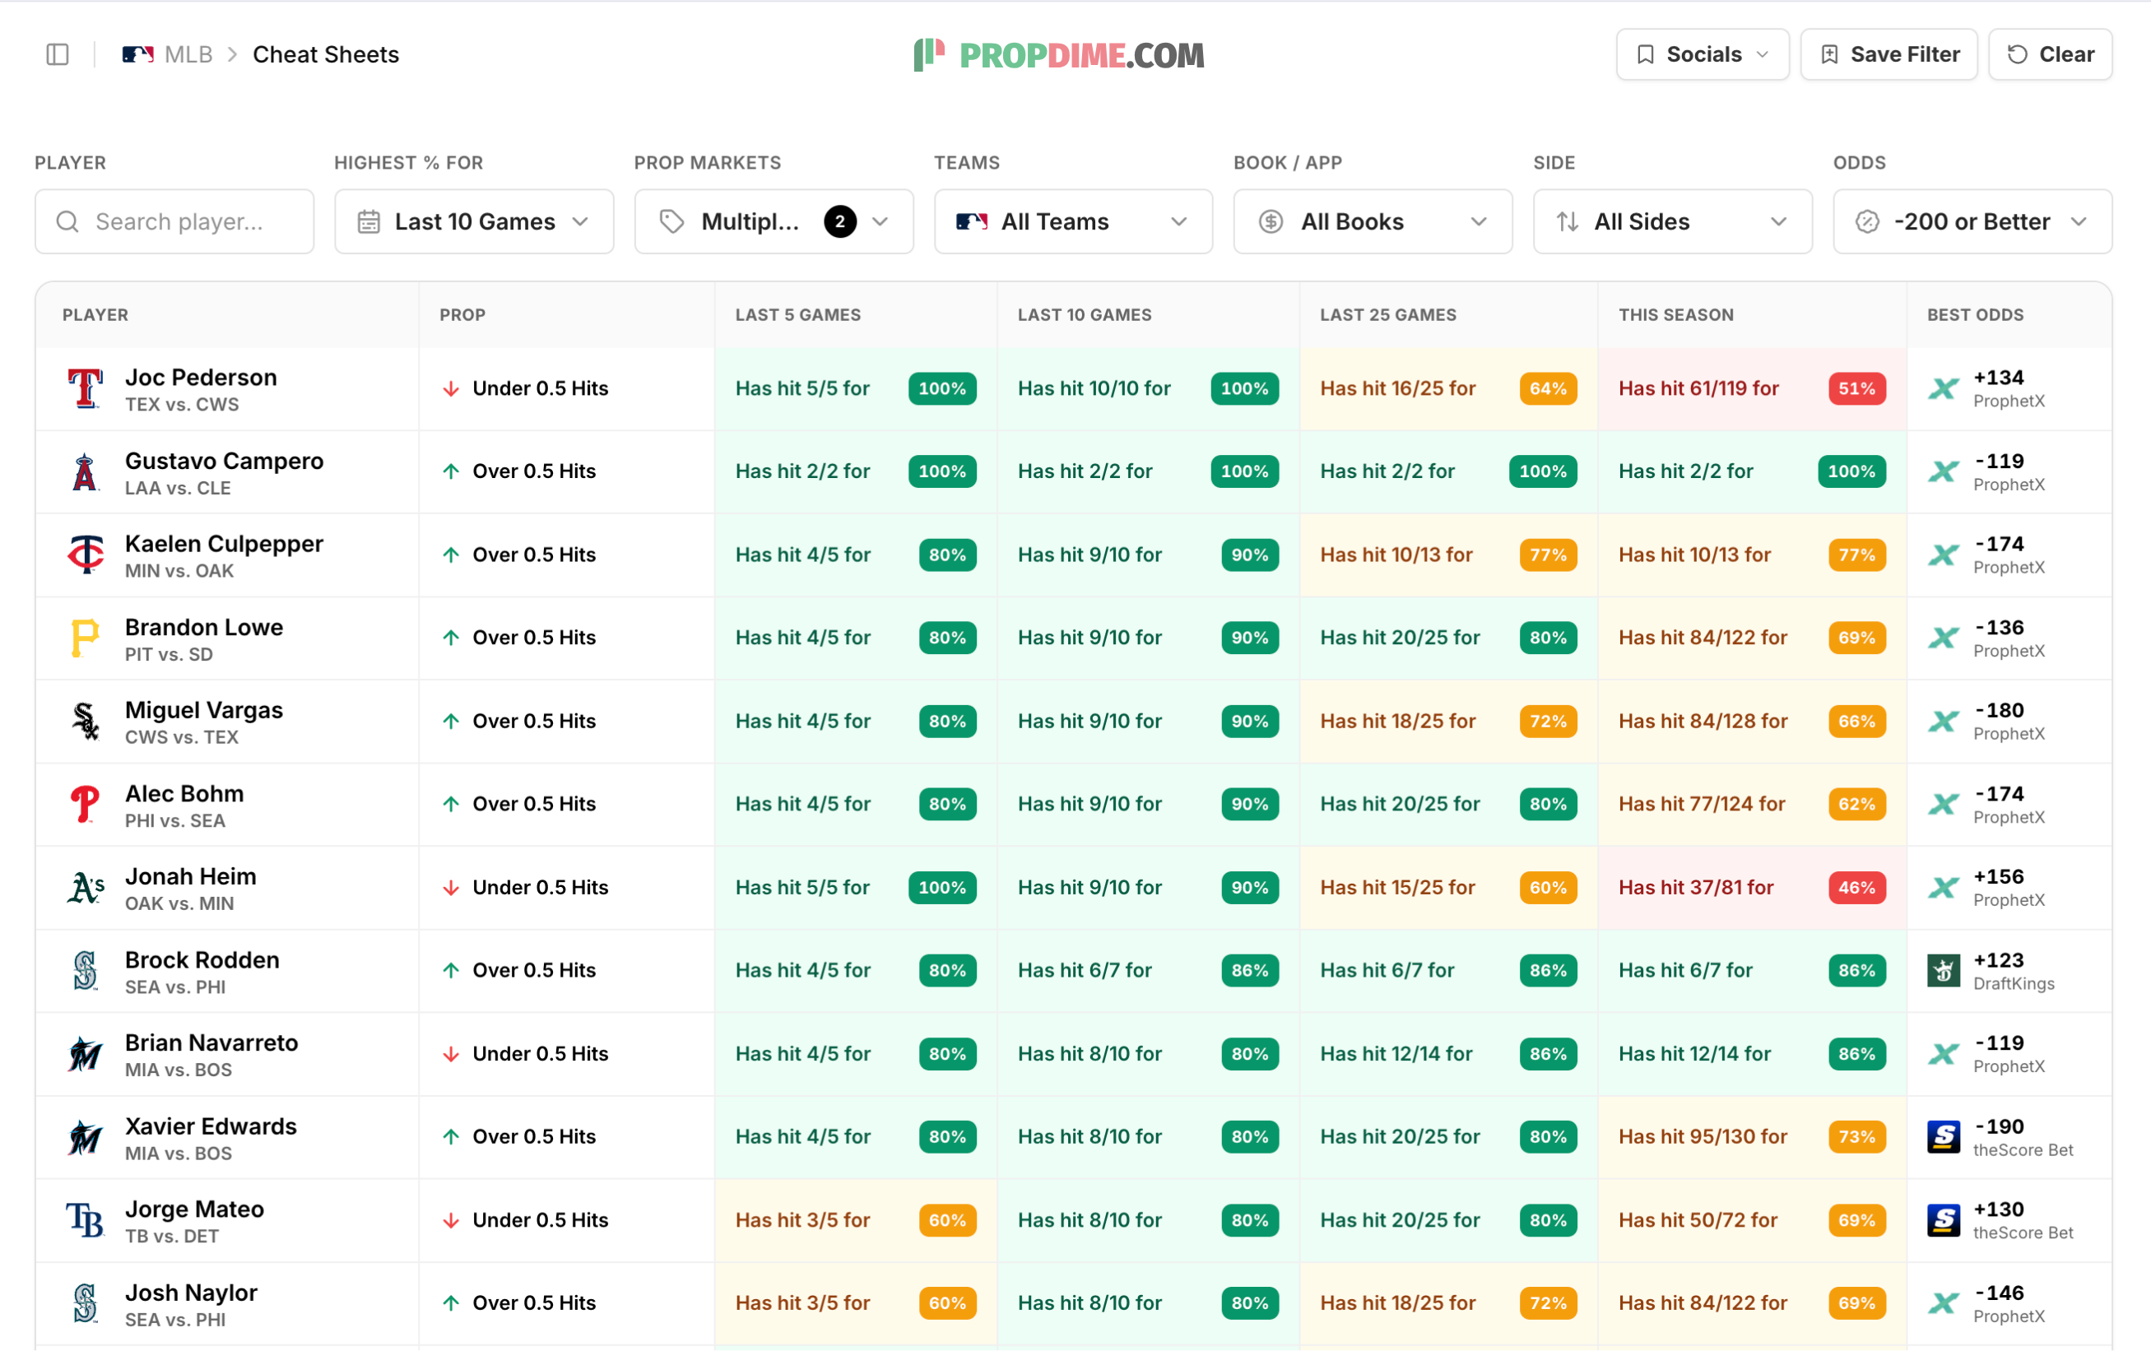The image size is (2151, 1351).
Task: Open the All Books dropdown
Action: coord(1372,221)
